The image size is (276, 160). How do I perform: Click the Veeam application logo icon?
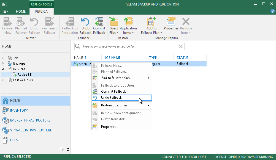(5, 4)
